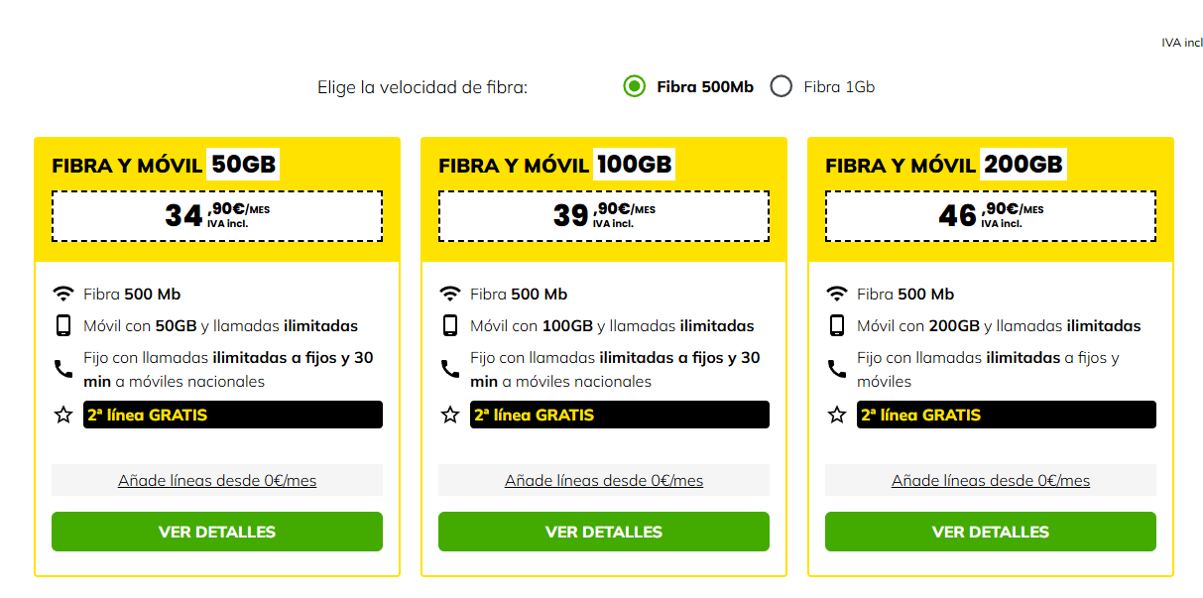This screenshot has height=598, width=1203.
Task: Select the Fibra 1Gb radio button
Action: click(x=782, y=86)
